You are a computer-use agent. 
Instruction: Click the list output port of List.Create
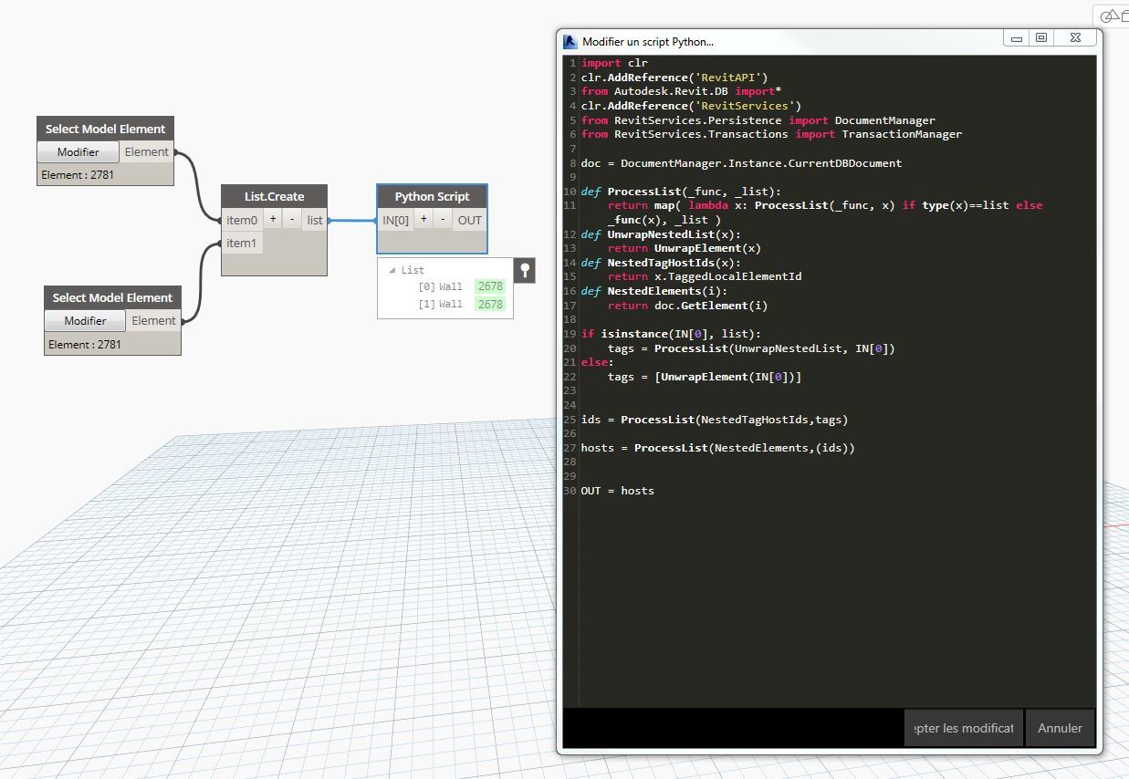click(315, 220)
